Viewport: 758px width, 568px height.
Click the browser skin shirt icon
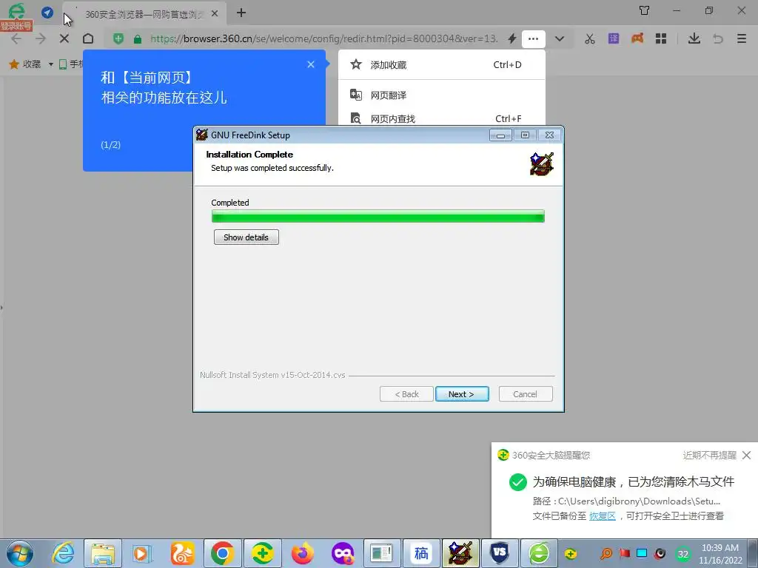tap(645, 10)
